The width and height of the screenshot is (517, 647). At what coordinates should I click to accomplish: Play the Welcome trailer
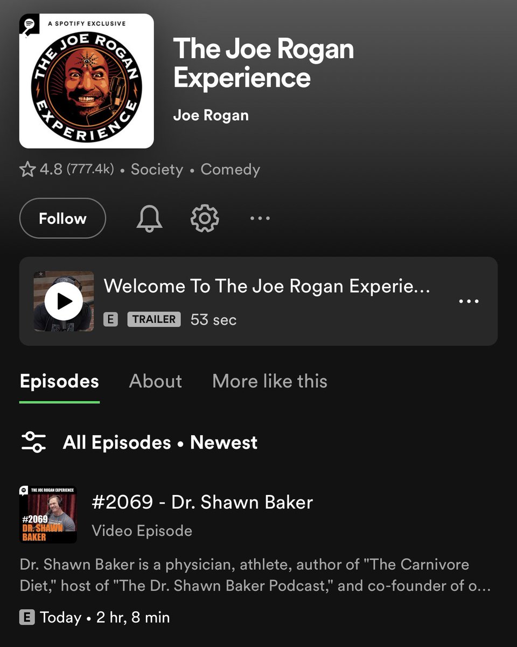tap(63, 301)
